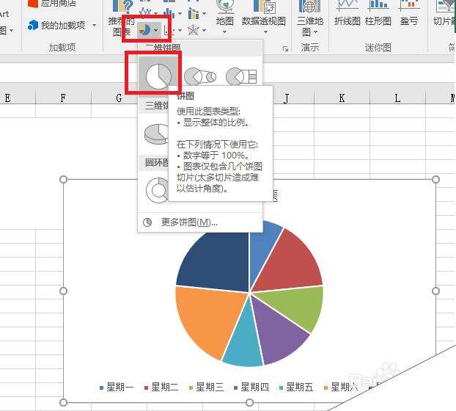Expand the pie chart dropdown arrow
This screenshot has height=411, width=456.
[x=156, y=30]
